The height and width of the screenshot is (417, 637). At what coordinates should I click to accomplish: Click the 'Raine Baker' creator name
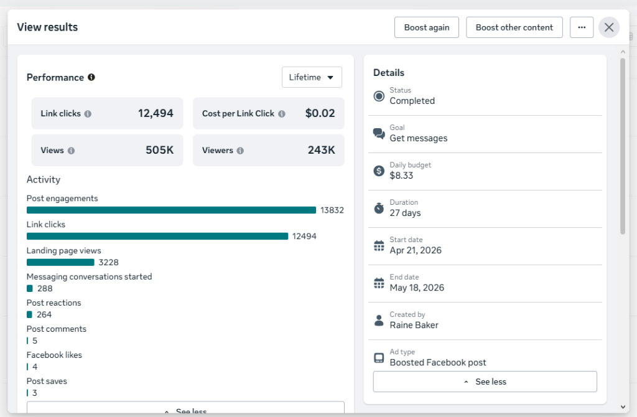[x=414, y=325]
